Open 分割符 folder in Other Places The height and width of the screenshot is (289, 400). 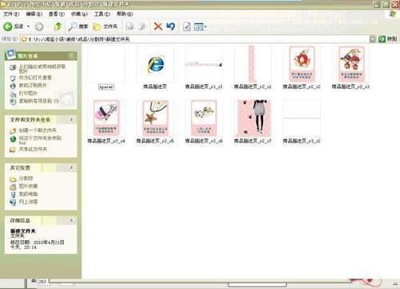(26, 179)
